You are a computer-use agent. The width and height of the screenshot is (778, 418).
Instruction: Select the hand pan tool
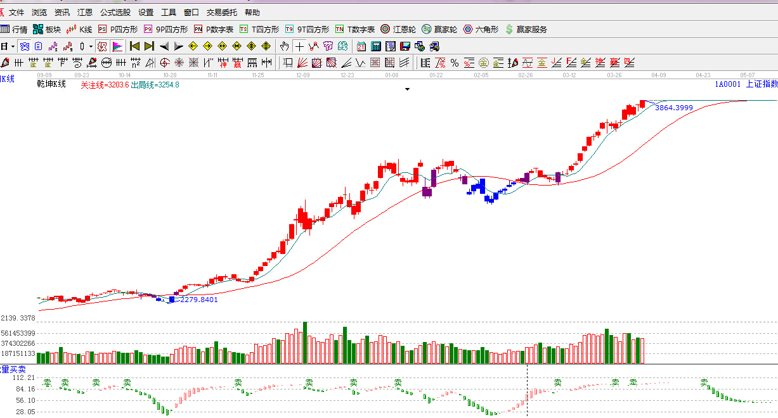click(285, 46)
